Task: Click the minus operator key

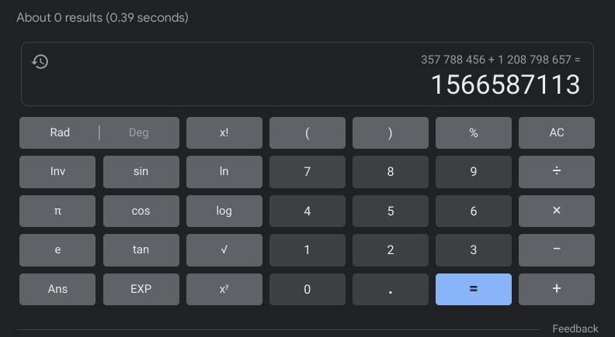Action: (557, 250)
